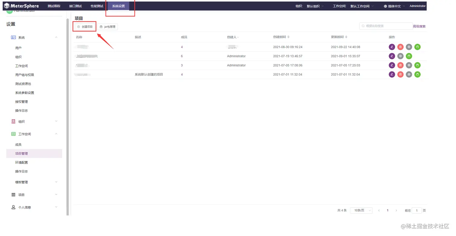456x236 pixels.
Task: Go to the next page arrow
Action: pyautogui.click(x=396, y=210)
